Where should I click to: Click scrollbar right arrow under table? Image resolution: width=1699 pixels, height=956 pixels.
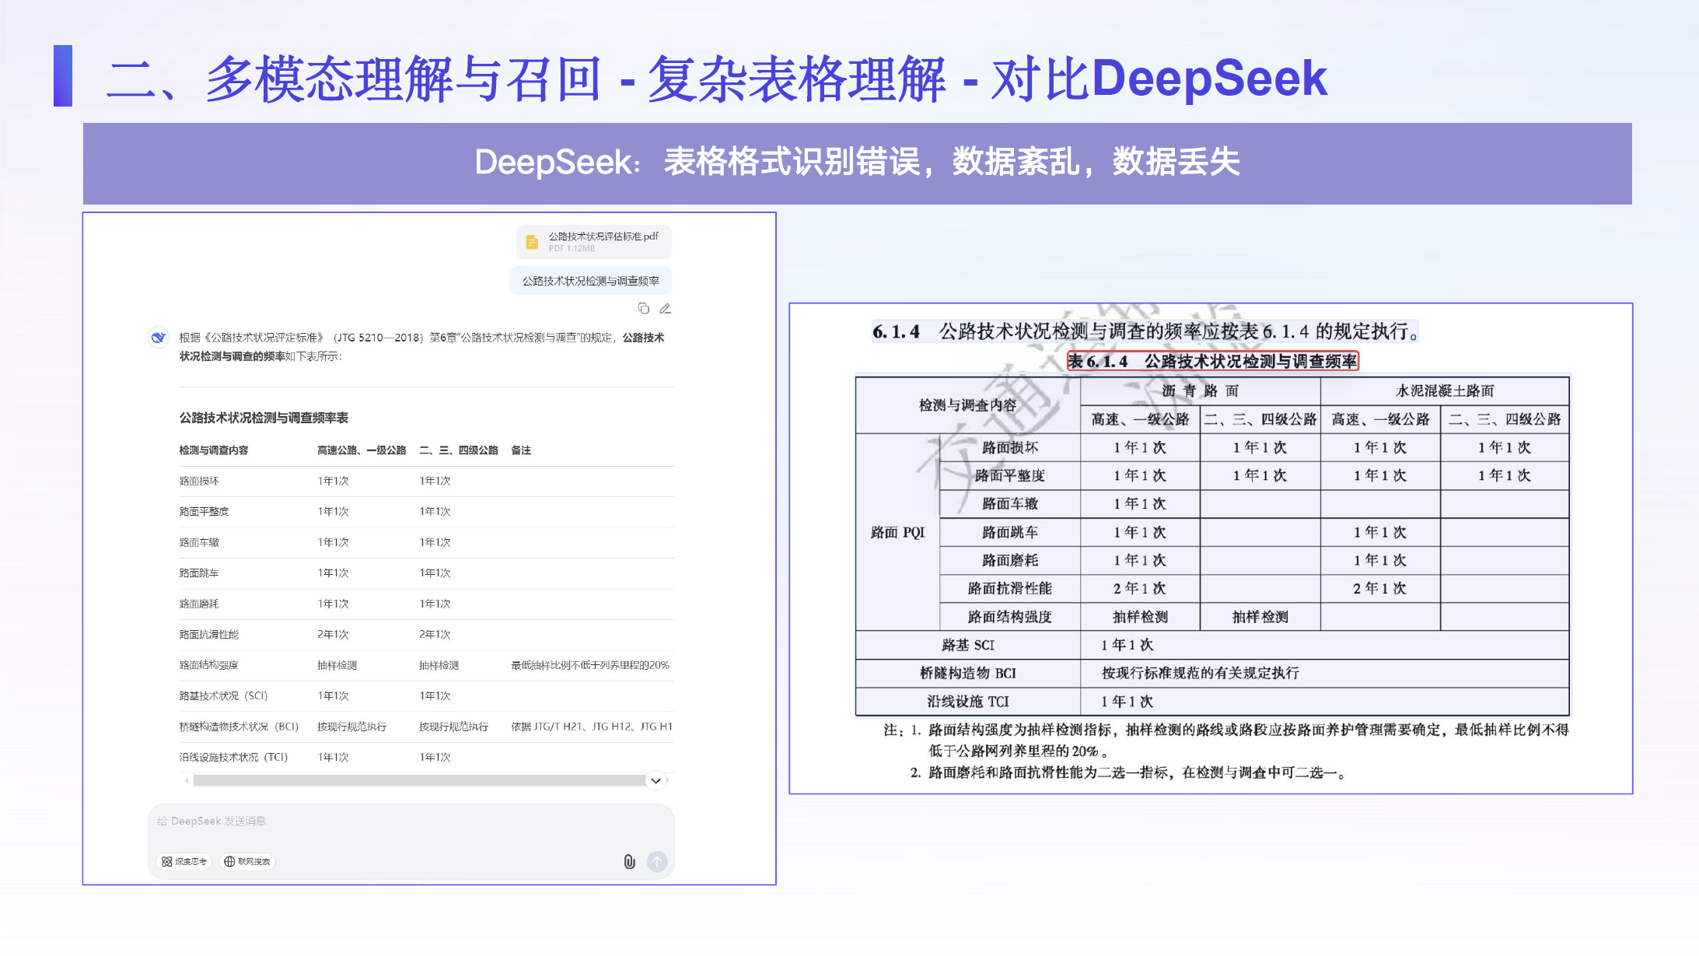coord(668,780)
